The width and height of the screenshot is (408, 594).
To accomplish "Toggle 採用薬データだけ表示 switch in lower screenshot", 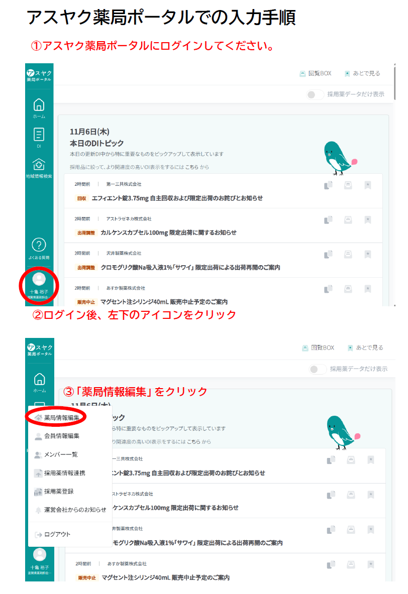I will [318, 369].
